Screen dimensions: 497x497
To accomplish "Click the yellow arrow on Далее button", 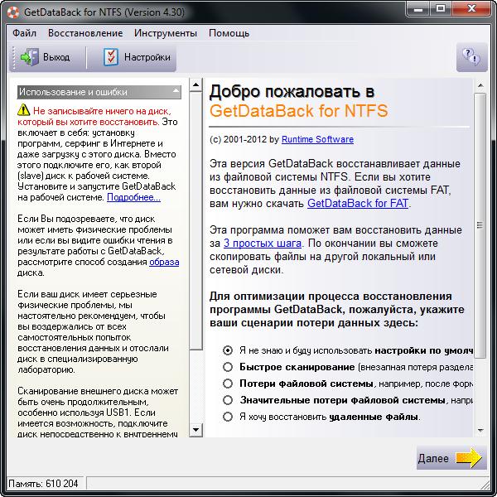I will pyautogui.click(x=468, y=458).
